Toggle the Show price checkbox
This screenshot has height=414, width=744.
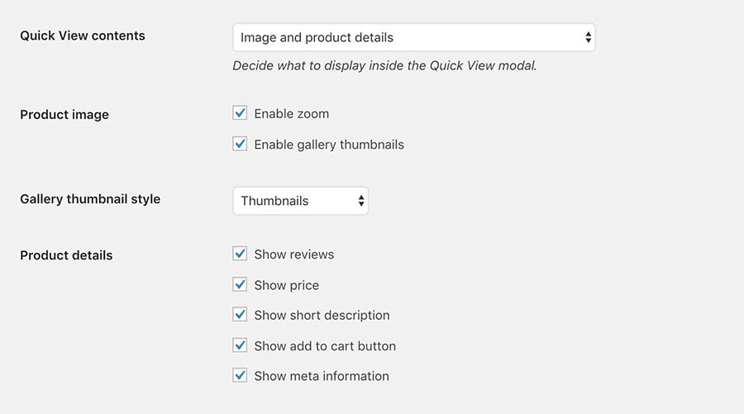point(240,284)
